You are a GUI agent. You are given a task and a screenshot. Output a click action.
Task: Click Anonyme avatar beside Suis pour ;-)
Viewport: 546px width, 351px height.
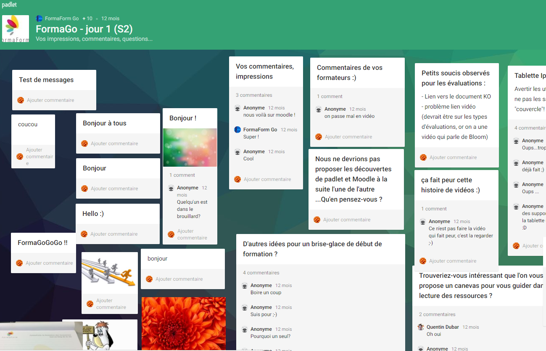(245, 308)
